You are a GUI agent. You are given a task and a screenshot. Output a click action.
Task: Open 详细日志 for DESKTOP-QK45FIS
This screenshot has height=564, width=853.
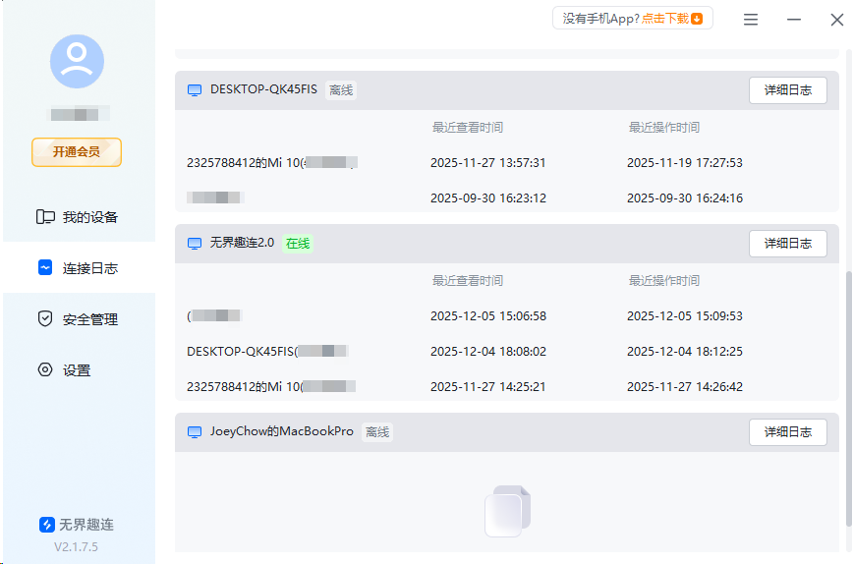(x=787, y=90)
